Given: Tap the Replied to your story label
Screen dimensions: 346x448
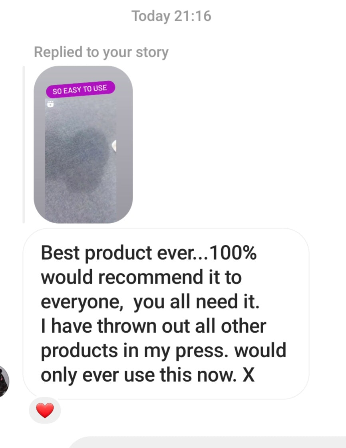Looking at the screenshot, I should pyautogui.click(x=101, y=52).
